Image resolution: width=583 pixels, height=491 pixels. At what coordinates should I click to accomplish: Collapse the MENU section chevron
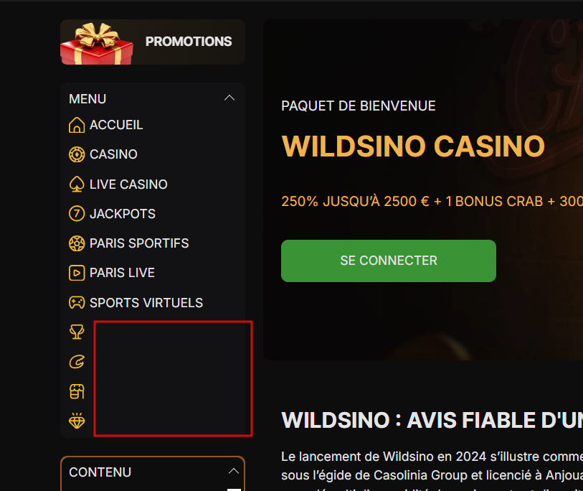[229, 98]
